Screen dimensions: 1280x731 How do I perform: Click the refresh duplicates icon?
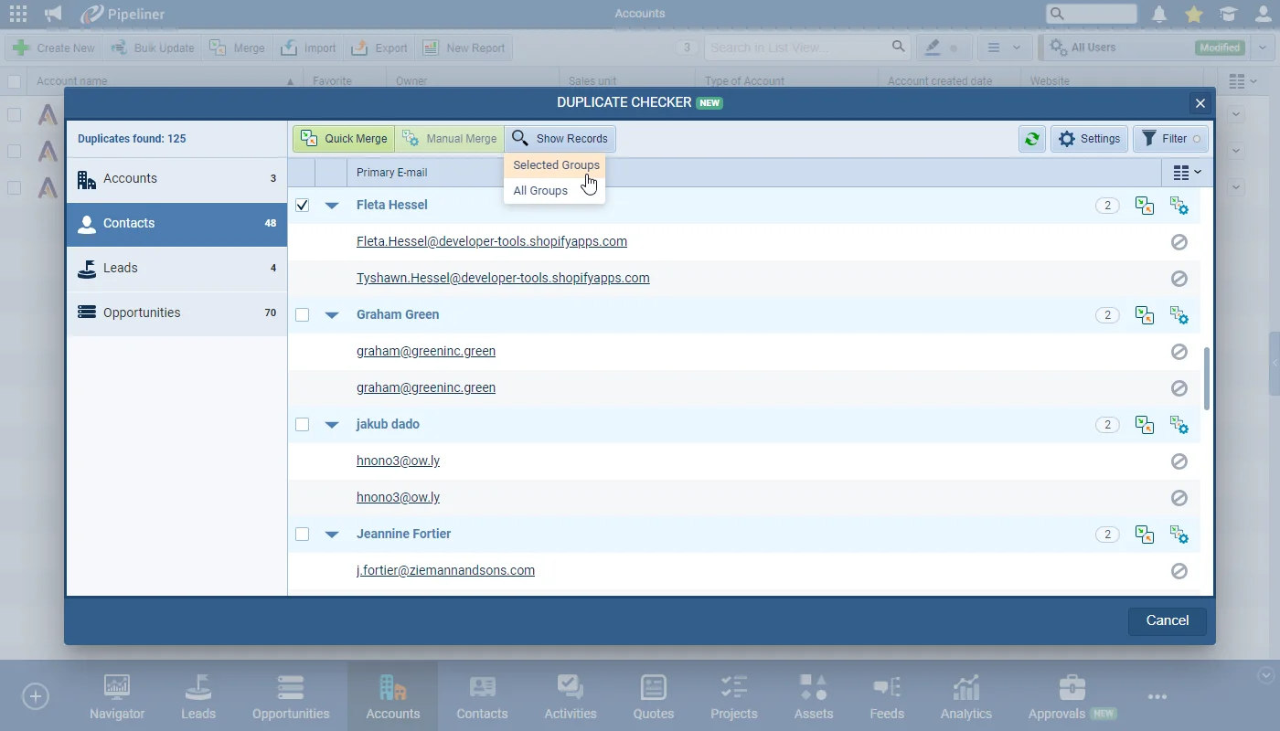[x=1032, y=139]
